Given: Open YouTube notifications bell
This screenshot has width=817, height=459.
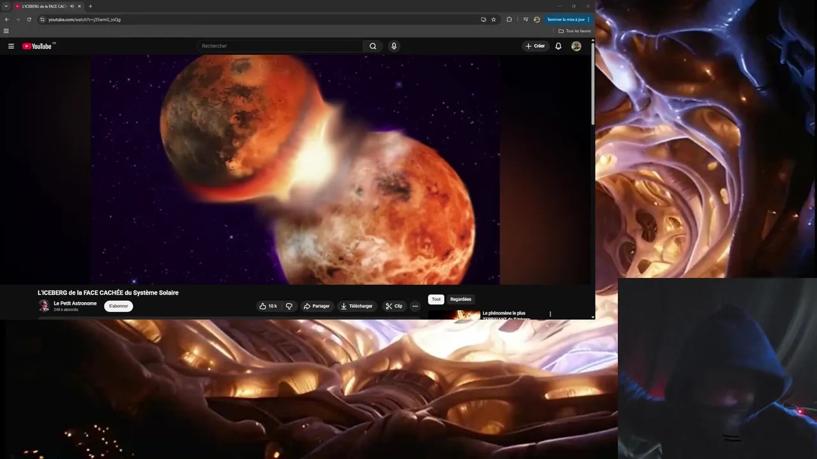Looking at the screenshot, I should pyautogui.click(x=558, y=46).
